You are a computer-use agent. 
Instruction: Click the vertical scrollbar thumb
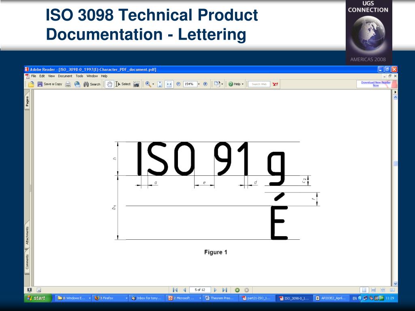point(396,164)
